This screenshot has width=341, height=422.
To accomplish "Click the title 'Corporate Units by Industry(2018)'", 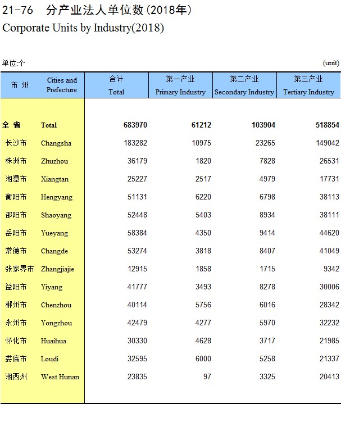I will coord(83,28).
